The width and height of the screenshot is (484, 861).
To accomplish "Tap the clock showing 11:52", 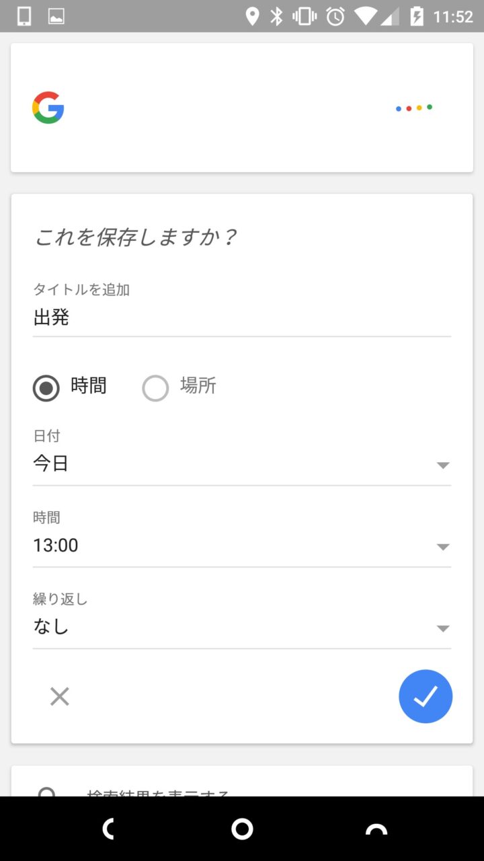I will click(453, 16).
